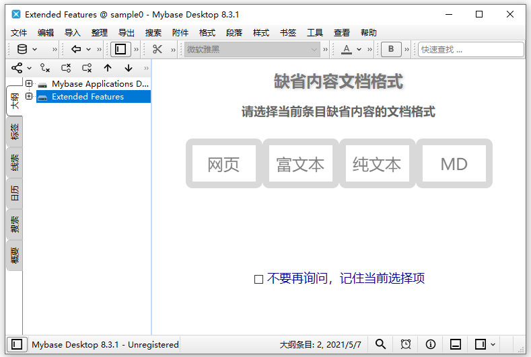Click the first delete item icon

66,68
